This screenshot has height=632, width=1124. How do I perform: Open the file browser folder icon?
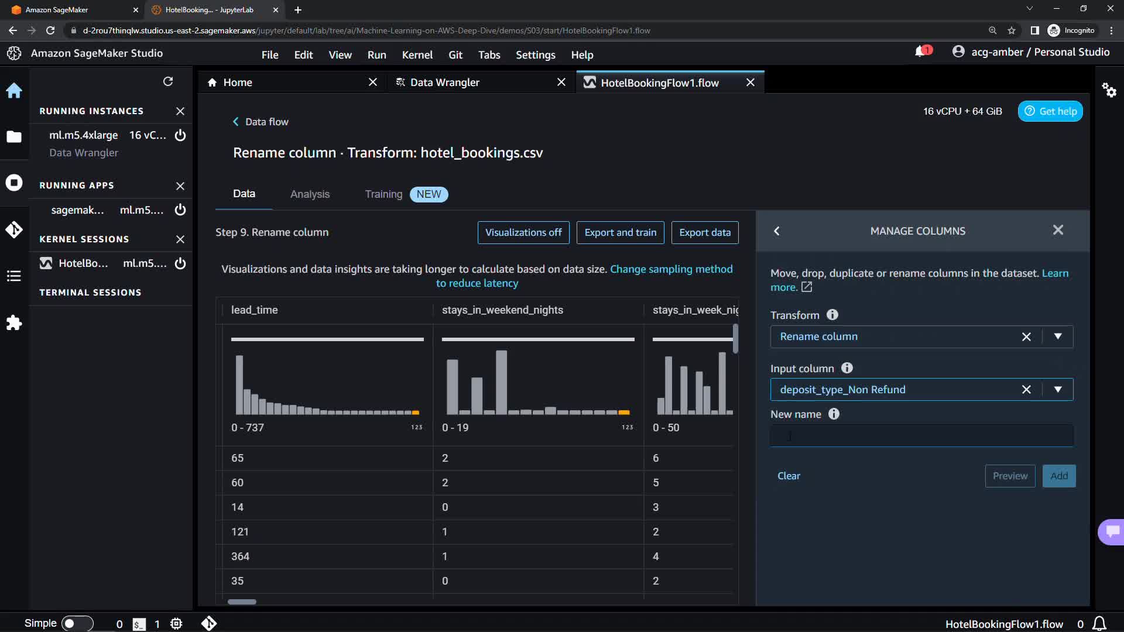14,137
